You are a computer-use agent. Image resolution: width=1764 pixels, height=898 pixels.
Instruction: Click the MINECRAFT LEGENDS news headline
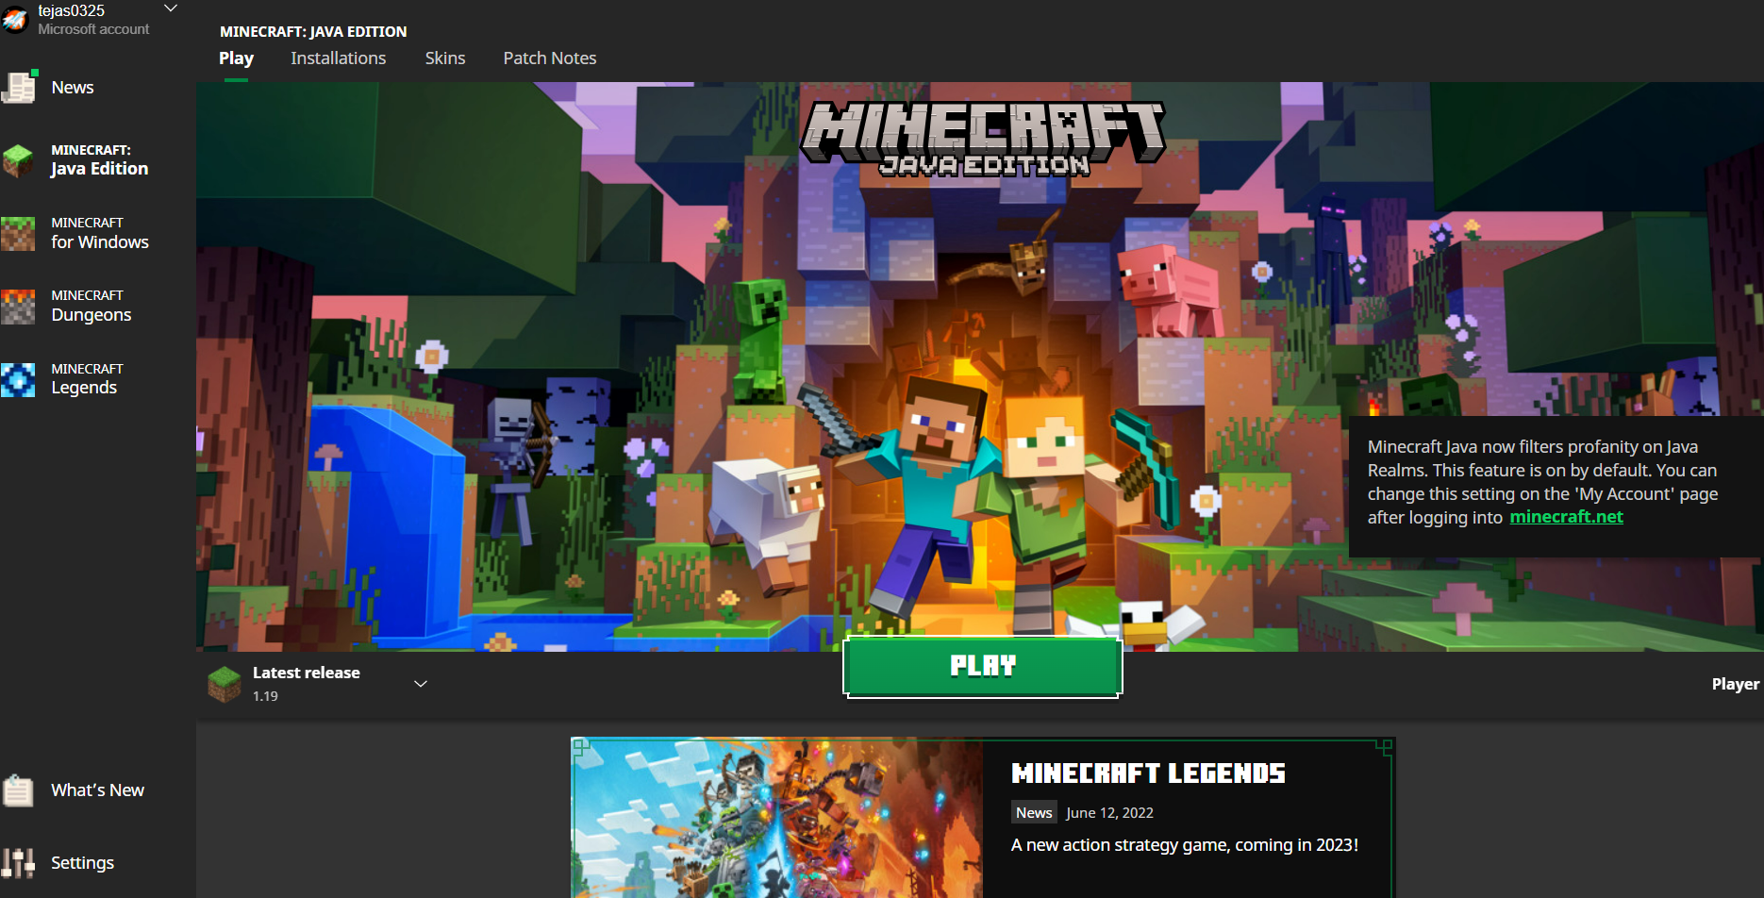coord(1148,773)
